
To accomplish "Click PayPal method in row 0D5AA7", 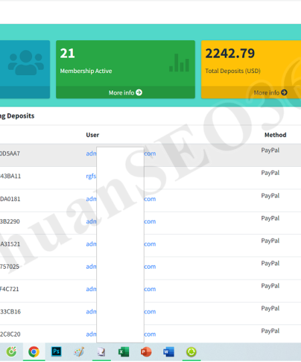I will coord(270,150).
